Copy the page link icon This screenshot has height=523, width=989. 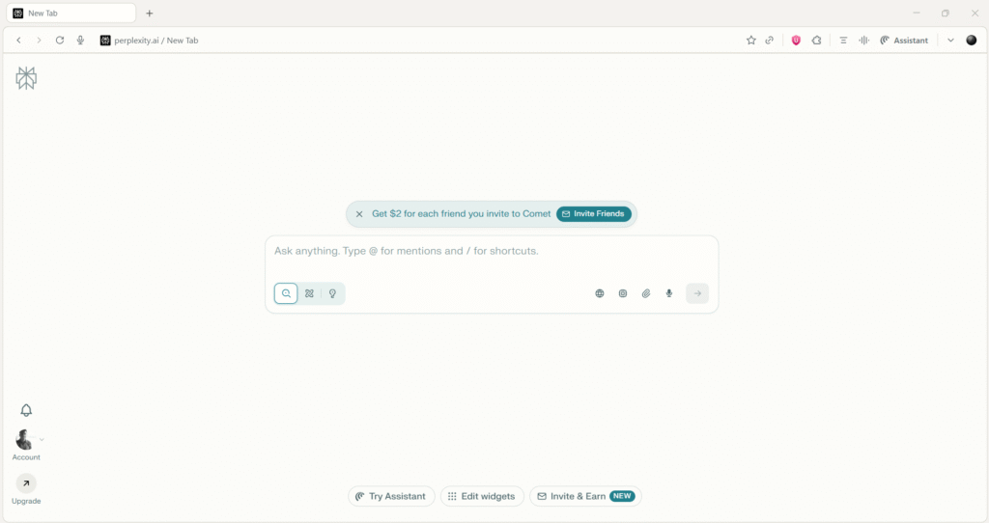point(770,41)
